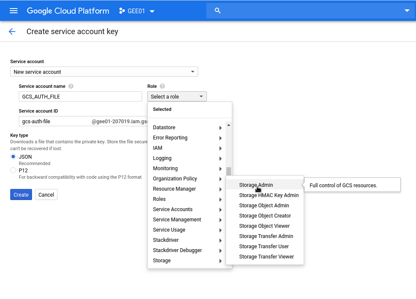The image size is (416, 299).
Task: Select the P12 key type
Action: [14, 171]
